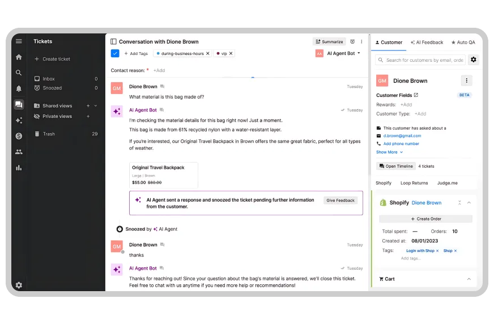
Task: Click the Give Feedback button
Action: [340, 201]
